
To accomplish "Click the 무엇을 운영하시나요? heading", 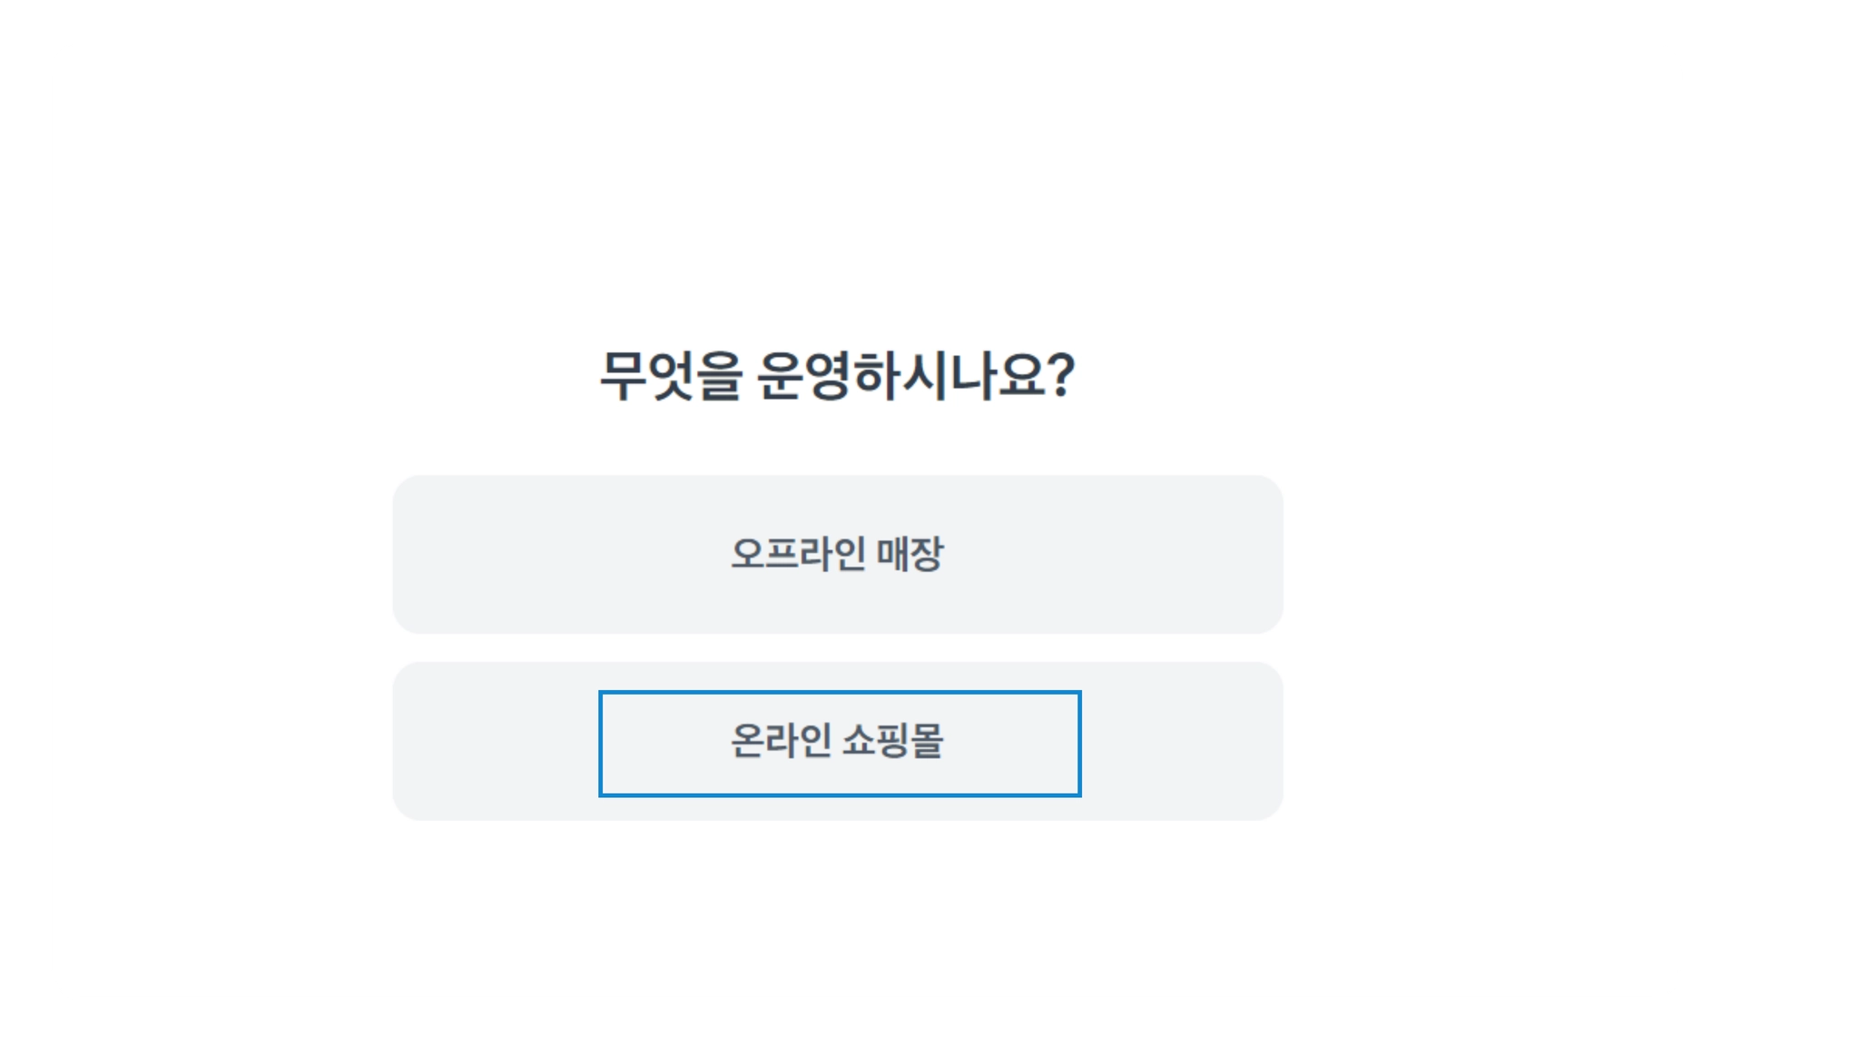I will point(837,375).
